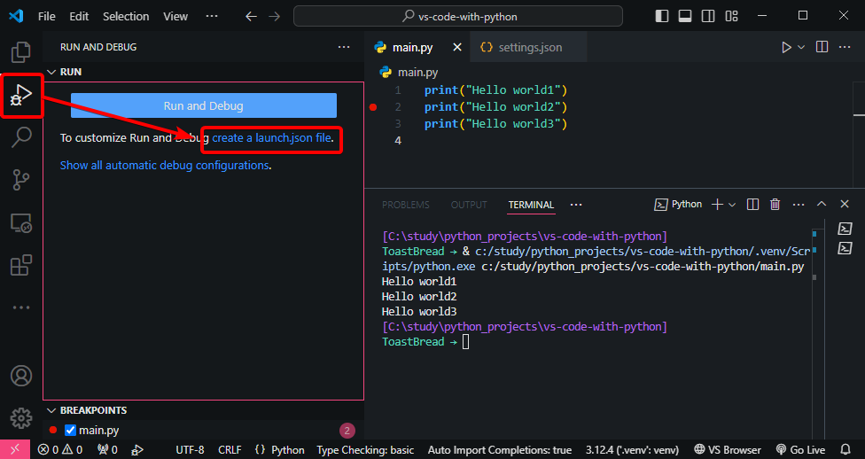Open the Search view magnifier icon
Screen dimensions: 865x459
(x=21, y=136)
